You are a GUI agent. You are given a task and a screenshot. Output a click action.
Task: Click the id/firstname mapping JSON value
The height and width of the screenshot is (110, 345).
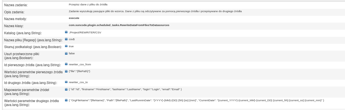point(125,89)
